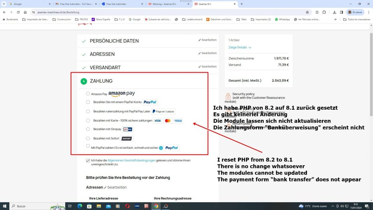Go to browser home page icon
The width and height of the screenshot is (373, 210).
pos(25,12)
